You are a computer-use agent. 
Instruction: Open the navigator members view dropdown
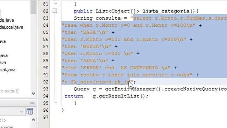tap(22, 111)
